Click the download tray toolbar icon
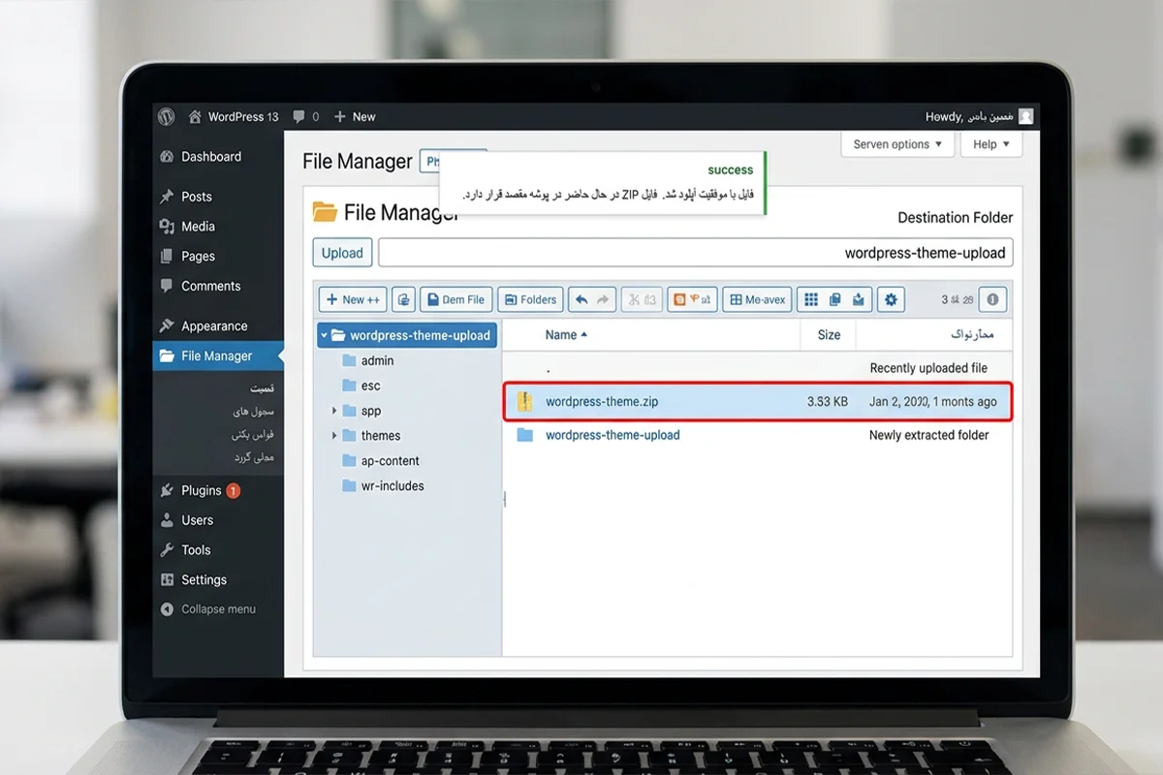 (x=858, y=299)
